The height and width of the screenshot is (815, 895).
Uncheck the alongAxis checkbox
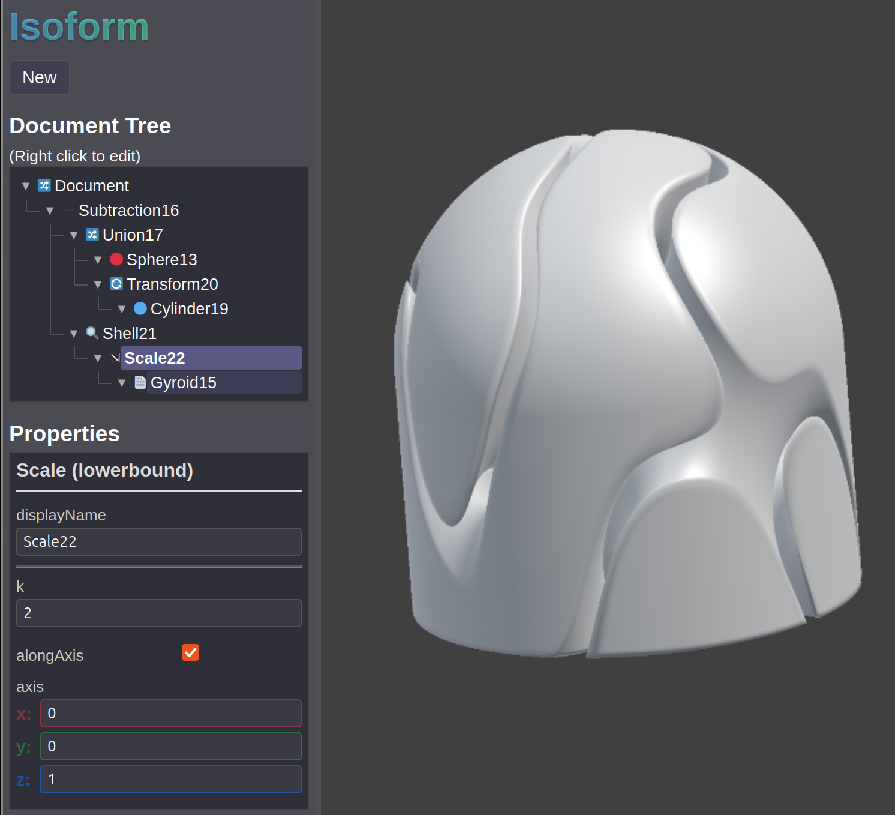tap(190, 652)
